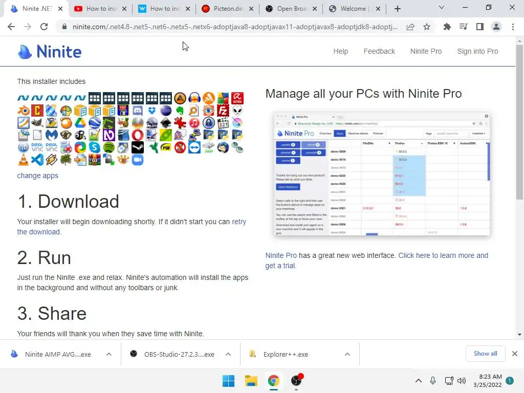524x393 pixels.
Task: Open the Ninite Pro header link
Action: pyautogui.click(x=426, y=52)
